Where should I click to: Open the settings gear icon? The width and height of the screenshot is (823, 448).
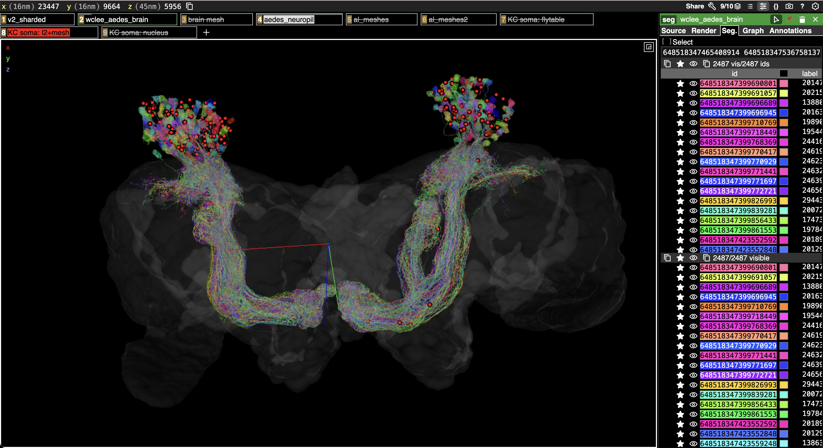(x=815, y=6)
